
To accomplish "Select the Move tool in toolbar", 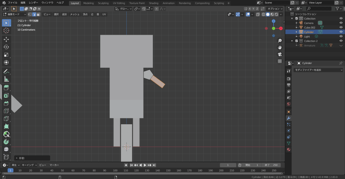I will pyautogui.click(x=6, y=39).
